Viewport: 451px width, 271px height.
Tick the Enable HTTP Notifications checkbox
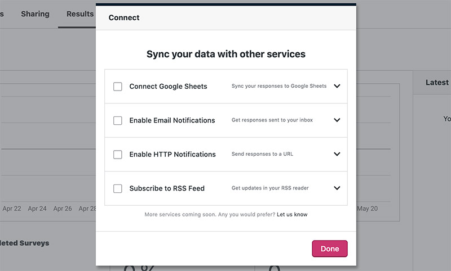(118, 155)
